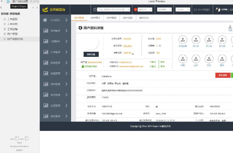Click the member ID value AE2350
The image size is (233, 153).
[x=127, y=39]
